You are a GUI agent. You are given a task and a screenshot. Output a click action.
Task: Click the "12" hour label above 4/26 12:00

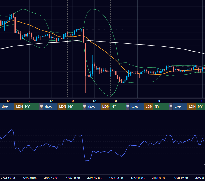94,101
